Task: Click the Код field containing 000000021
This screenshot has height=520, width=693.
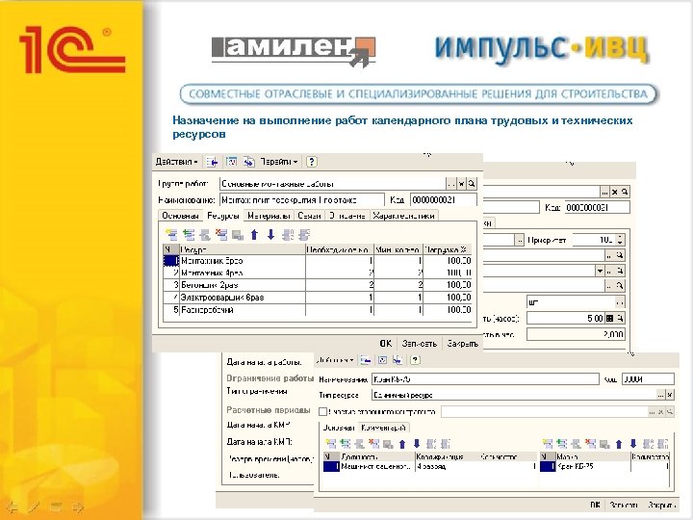Action: [444, 200]
